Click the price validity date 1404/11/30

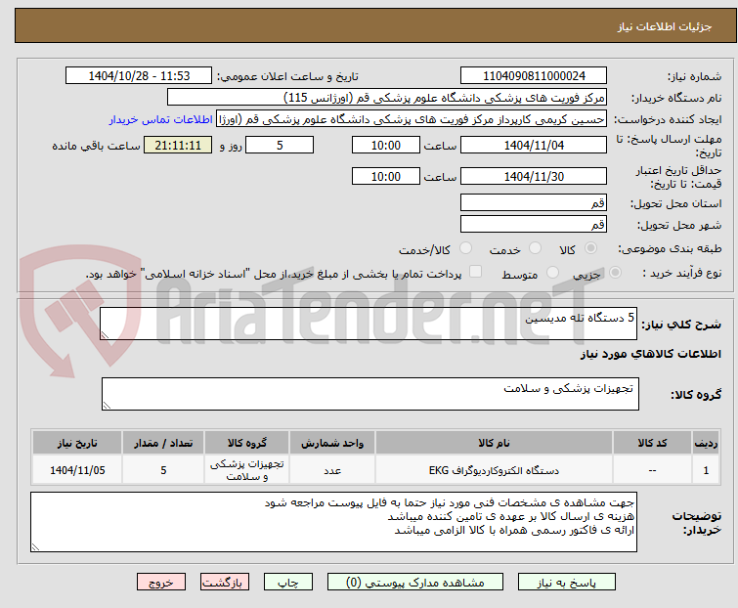point(534,177)
